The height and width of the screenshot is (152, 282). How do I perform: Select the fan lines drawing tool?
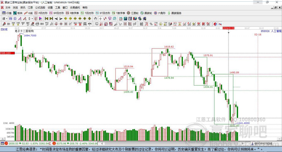[101, 24]
